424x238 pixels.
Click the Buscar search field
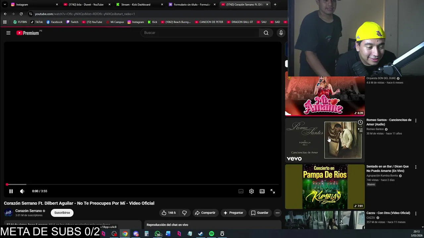200,33
